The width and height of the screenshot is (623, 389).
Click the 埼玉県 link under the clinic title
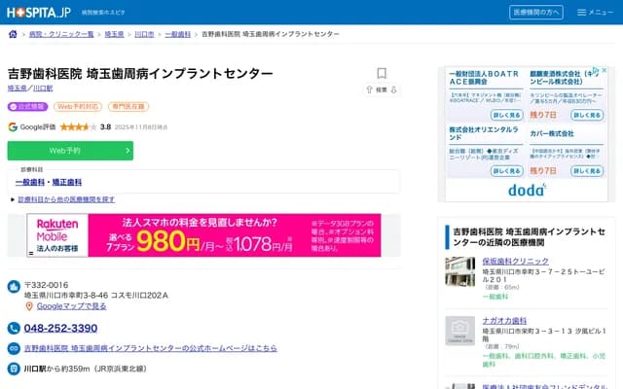pyautogui.click(x=18, y=88)
